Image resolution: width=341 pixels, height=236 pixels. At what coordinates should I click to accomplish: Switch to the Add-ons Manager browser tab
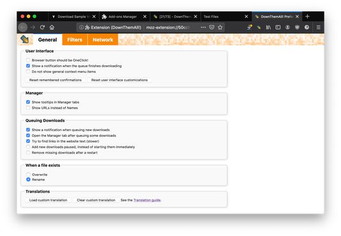(x=125, y=17)
